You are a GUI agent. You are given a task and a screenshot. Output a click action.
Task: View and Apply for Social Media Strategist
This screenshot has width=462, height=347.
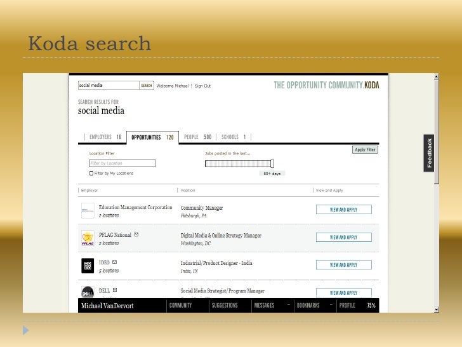pos(343,293)
